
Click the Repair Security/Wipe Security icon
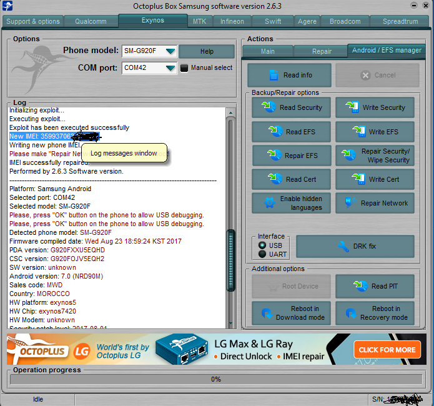(348, 155)
